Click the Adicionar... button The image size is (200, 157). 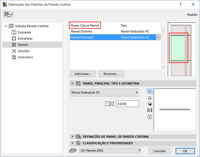click(x=83, y=74)
